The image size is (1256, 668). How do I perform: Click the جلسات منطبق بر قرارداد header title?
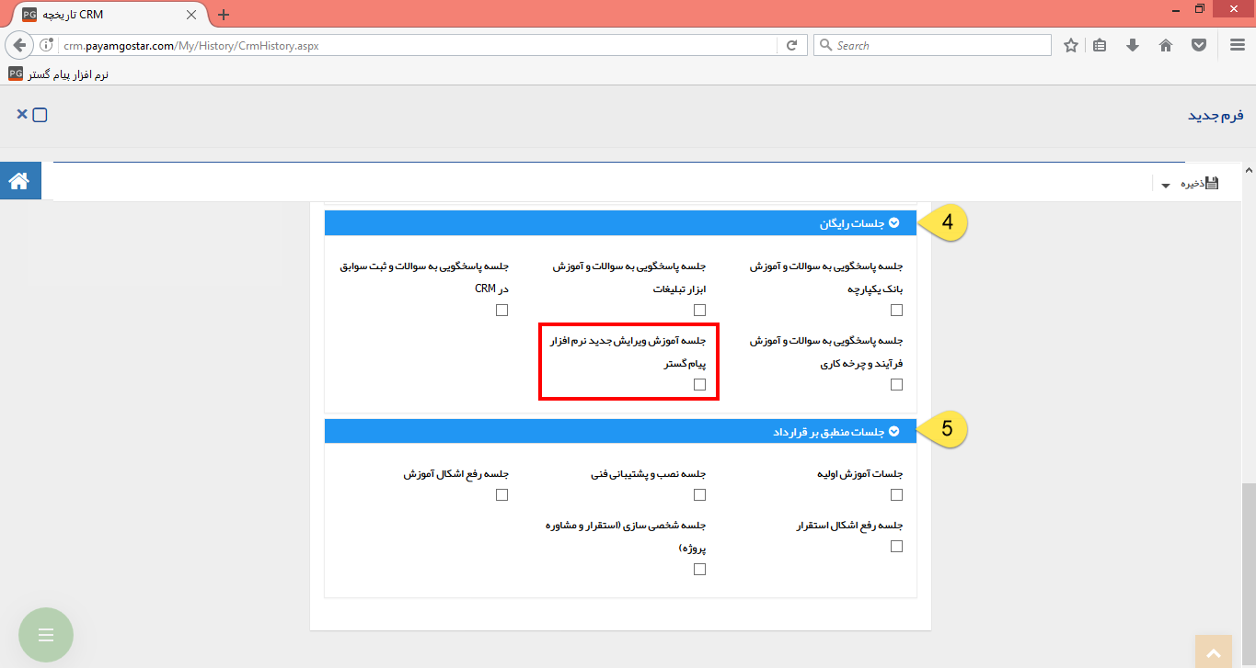tap(828, 432)
